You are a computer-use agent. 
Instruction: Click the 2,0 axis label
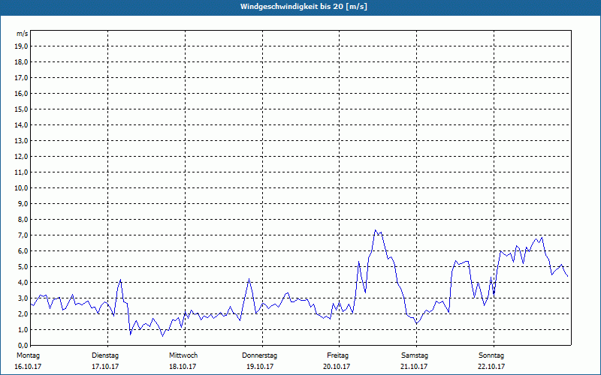point(23,314)
